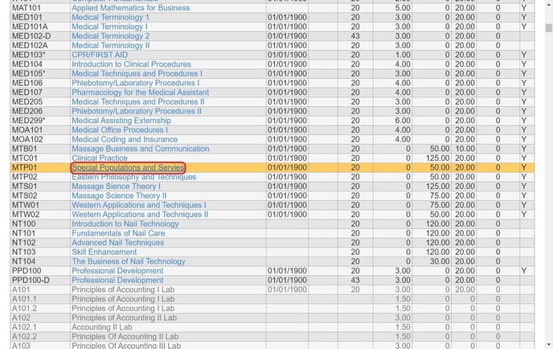Screen dimensions: 553x349
Task: Open Introduction to Clinical Procedures
Action: (x=131, y=64)
